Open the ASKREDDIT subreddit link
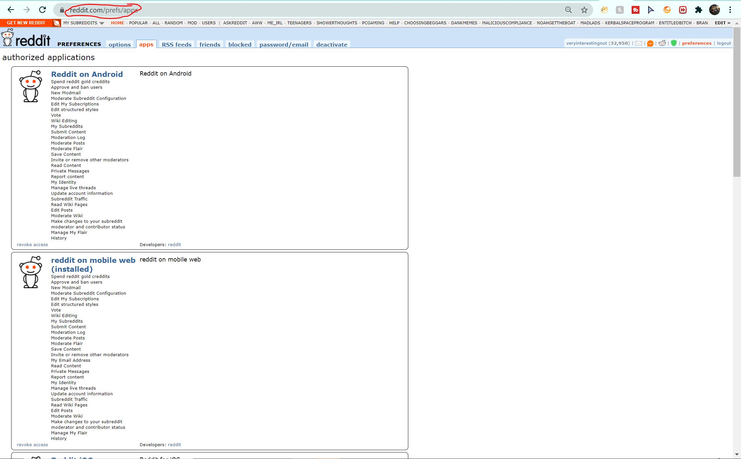Image resolution: width=741 pixels, height=459 pixels. [235, 23]
